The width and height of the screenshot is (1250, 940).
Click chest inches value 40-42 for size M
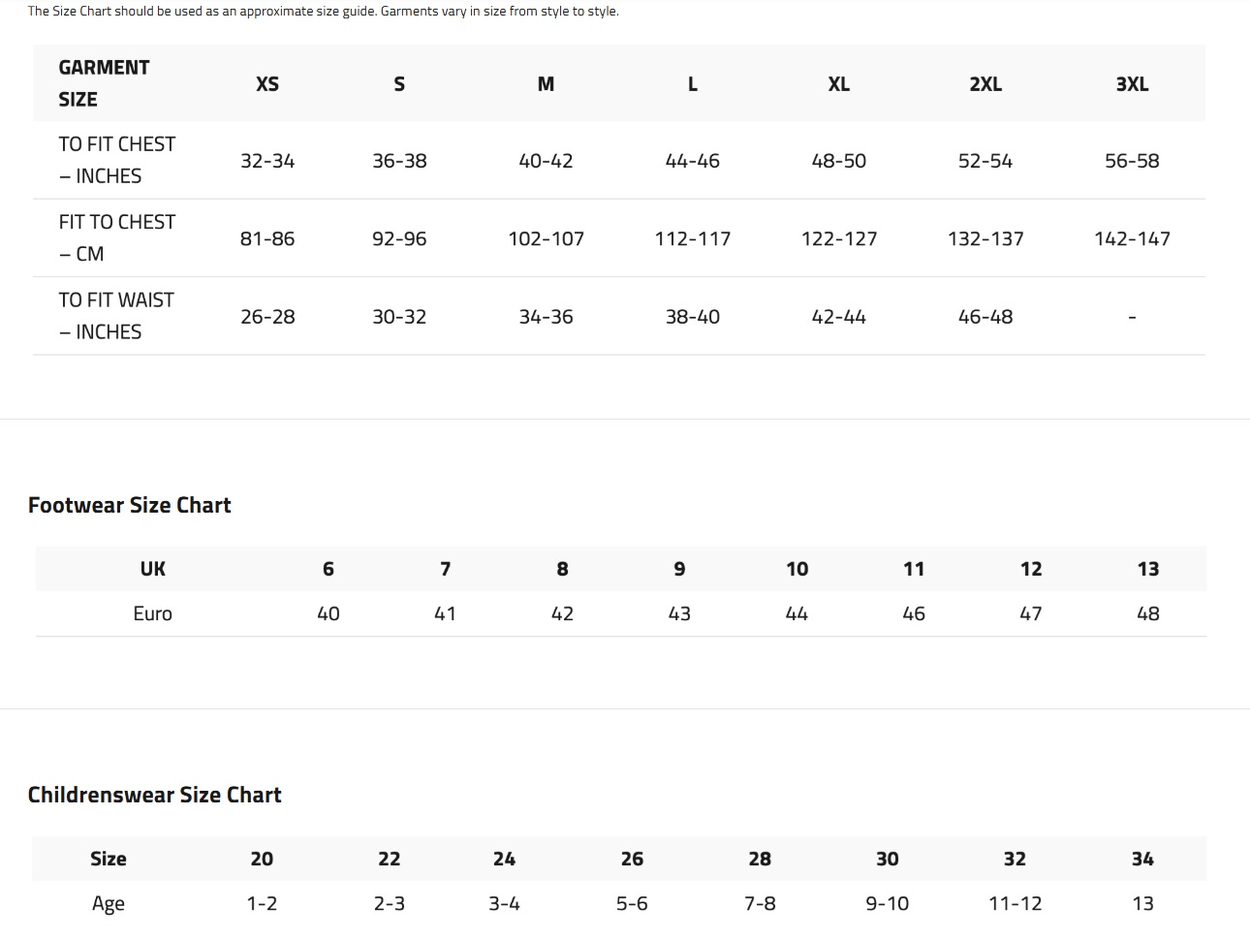click(x=546, y=161)
